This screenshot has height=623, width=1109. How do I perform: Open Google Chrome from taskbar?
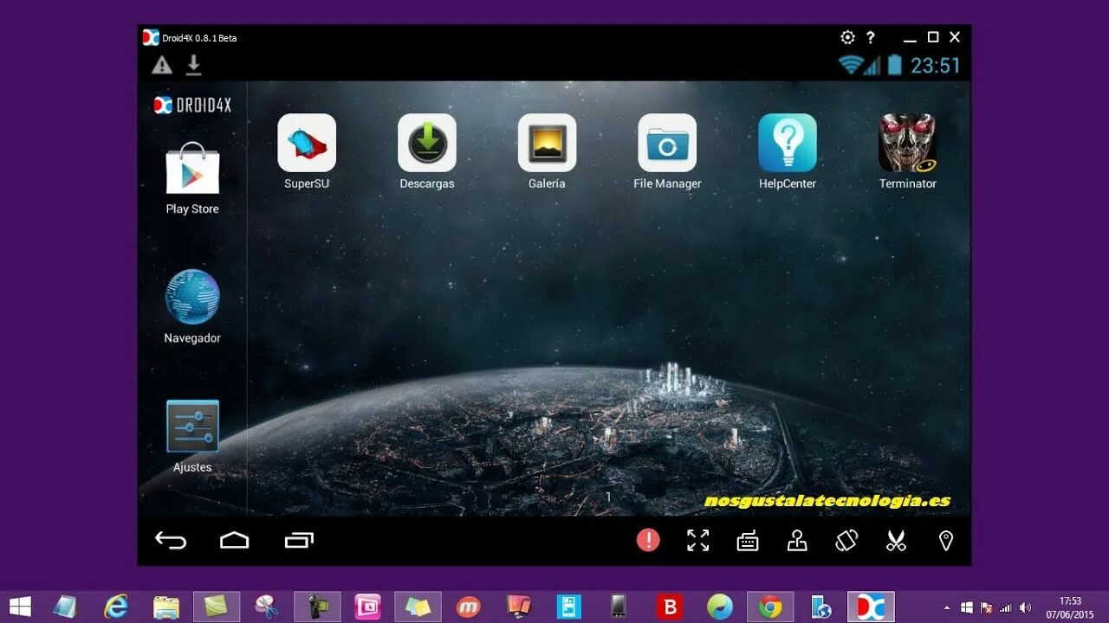(x=769, y=607)
